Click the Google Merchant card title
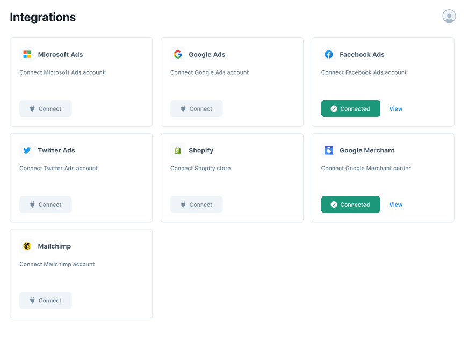The height and width of the screenshot is (343, 468). point(367,150)
